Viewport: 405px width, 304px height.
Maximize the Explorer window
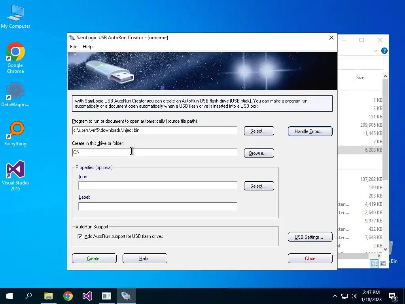click(361, 40)
